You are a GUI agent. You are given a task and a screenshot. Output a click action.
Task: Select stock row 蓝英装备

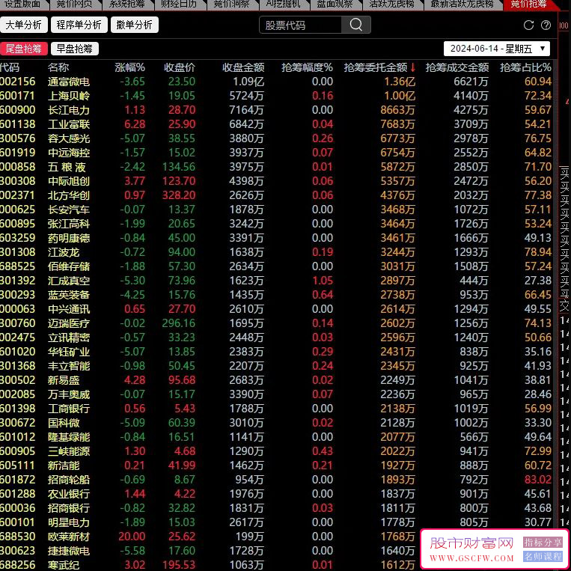click(275, 295)
